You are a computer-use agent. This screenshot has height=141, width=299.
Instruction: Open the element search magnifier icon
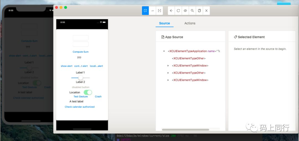(192, 11)
